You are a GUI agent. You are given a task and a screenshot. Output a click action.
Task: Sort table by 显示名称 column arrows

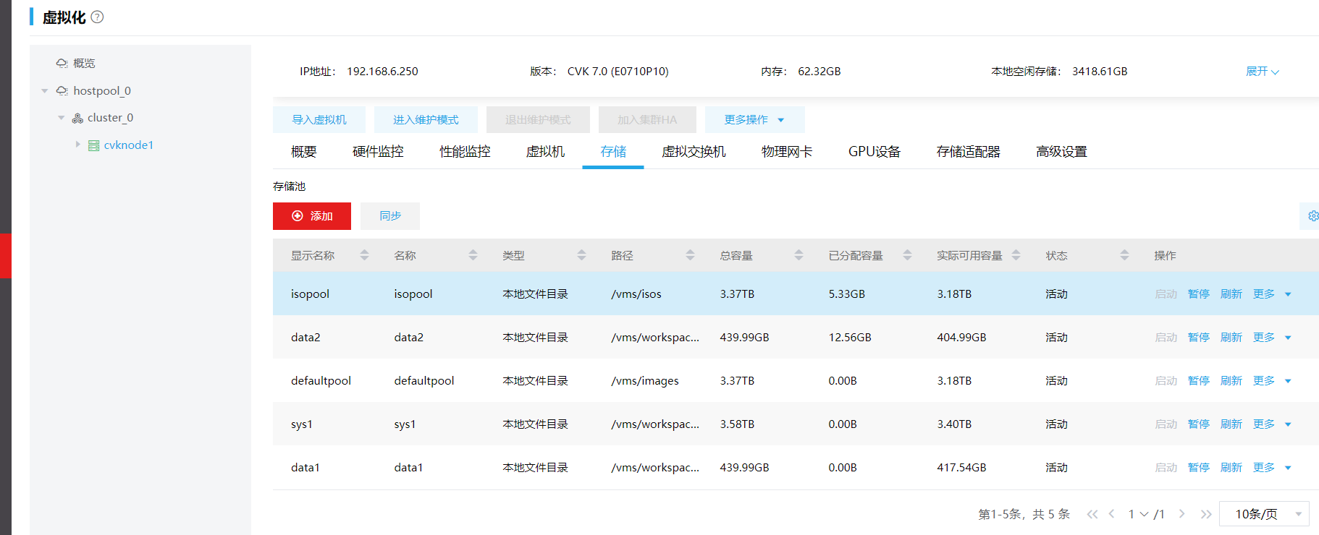364,255
